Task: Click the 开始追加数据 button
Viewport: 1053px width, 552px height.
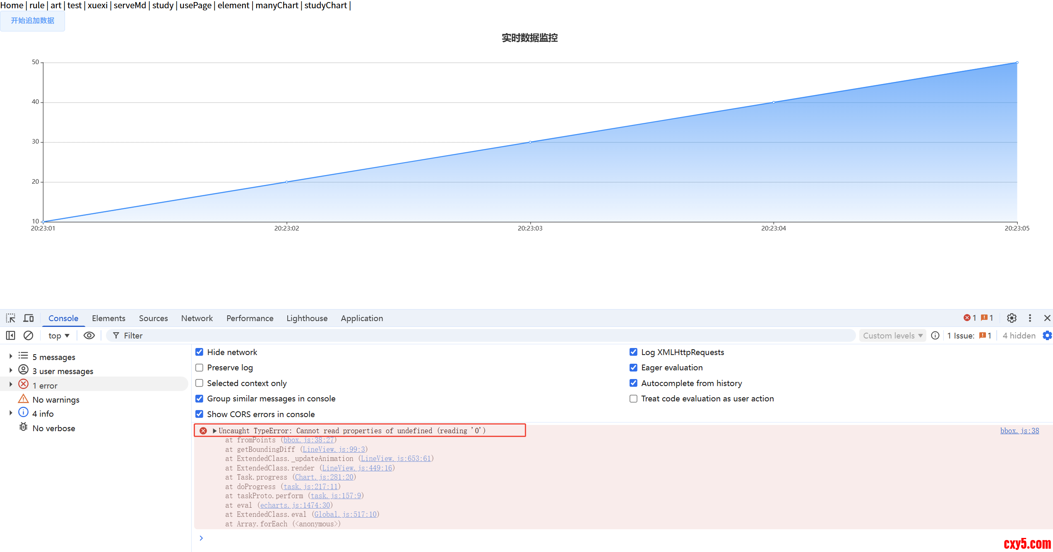Action: coord(32,21)
